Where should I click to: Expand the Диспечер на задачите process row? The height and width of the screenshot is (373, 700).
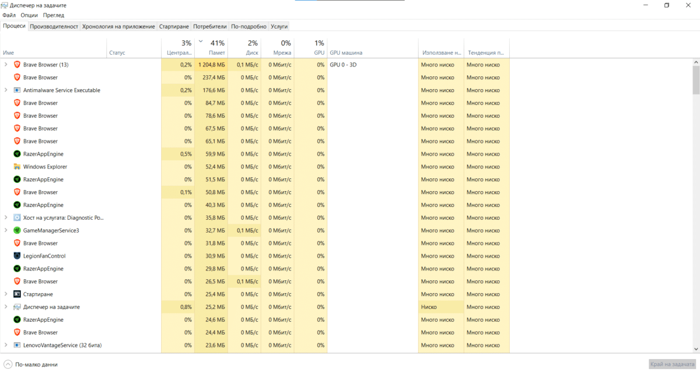point(6,307)
